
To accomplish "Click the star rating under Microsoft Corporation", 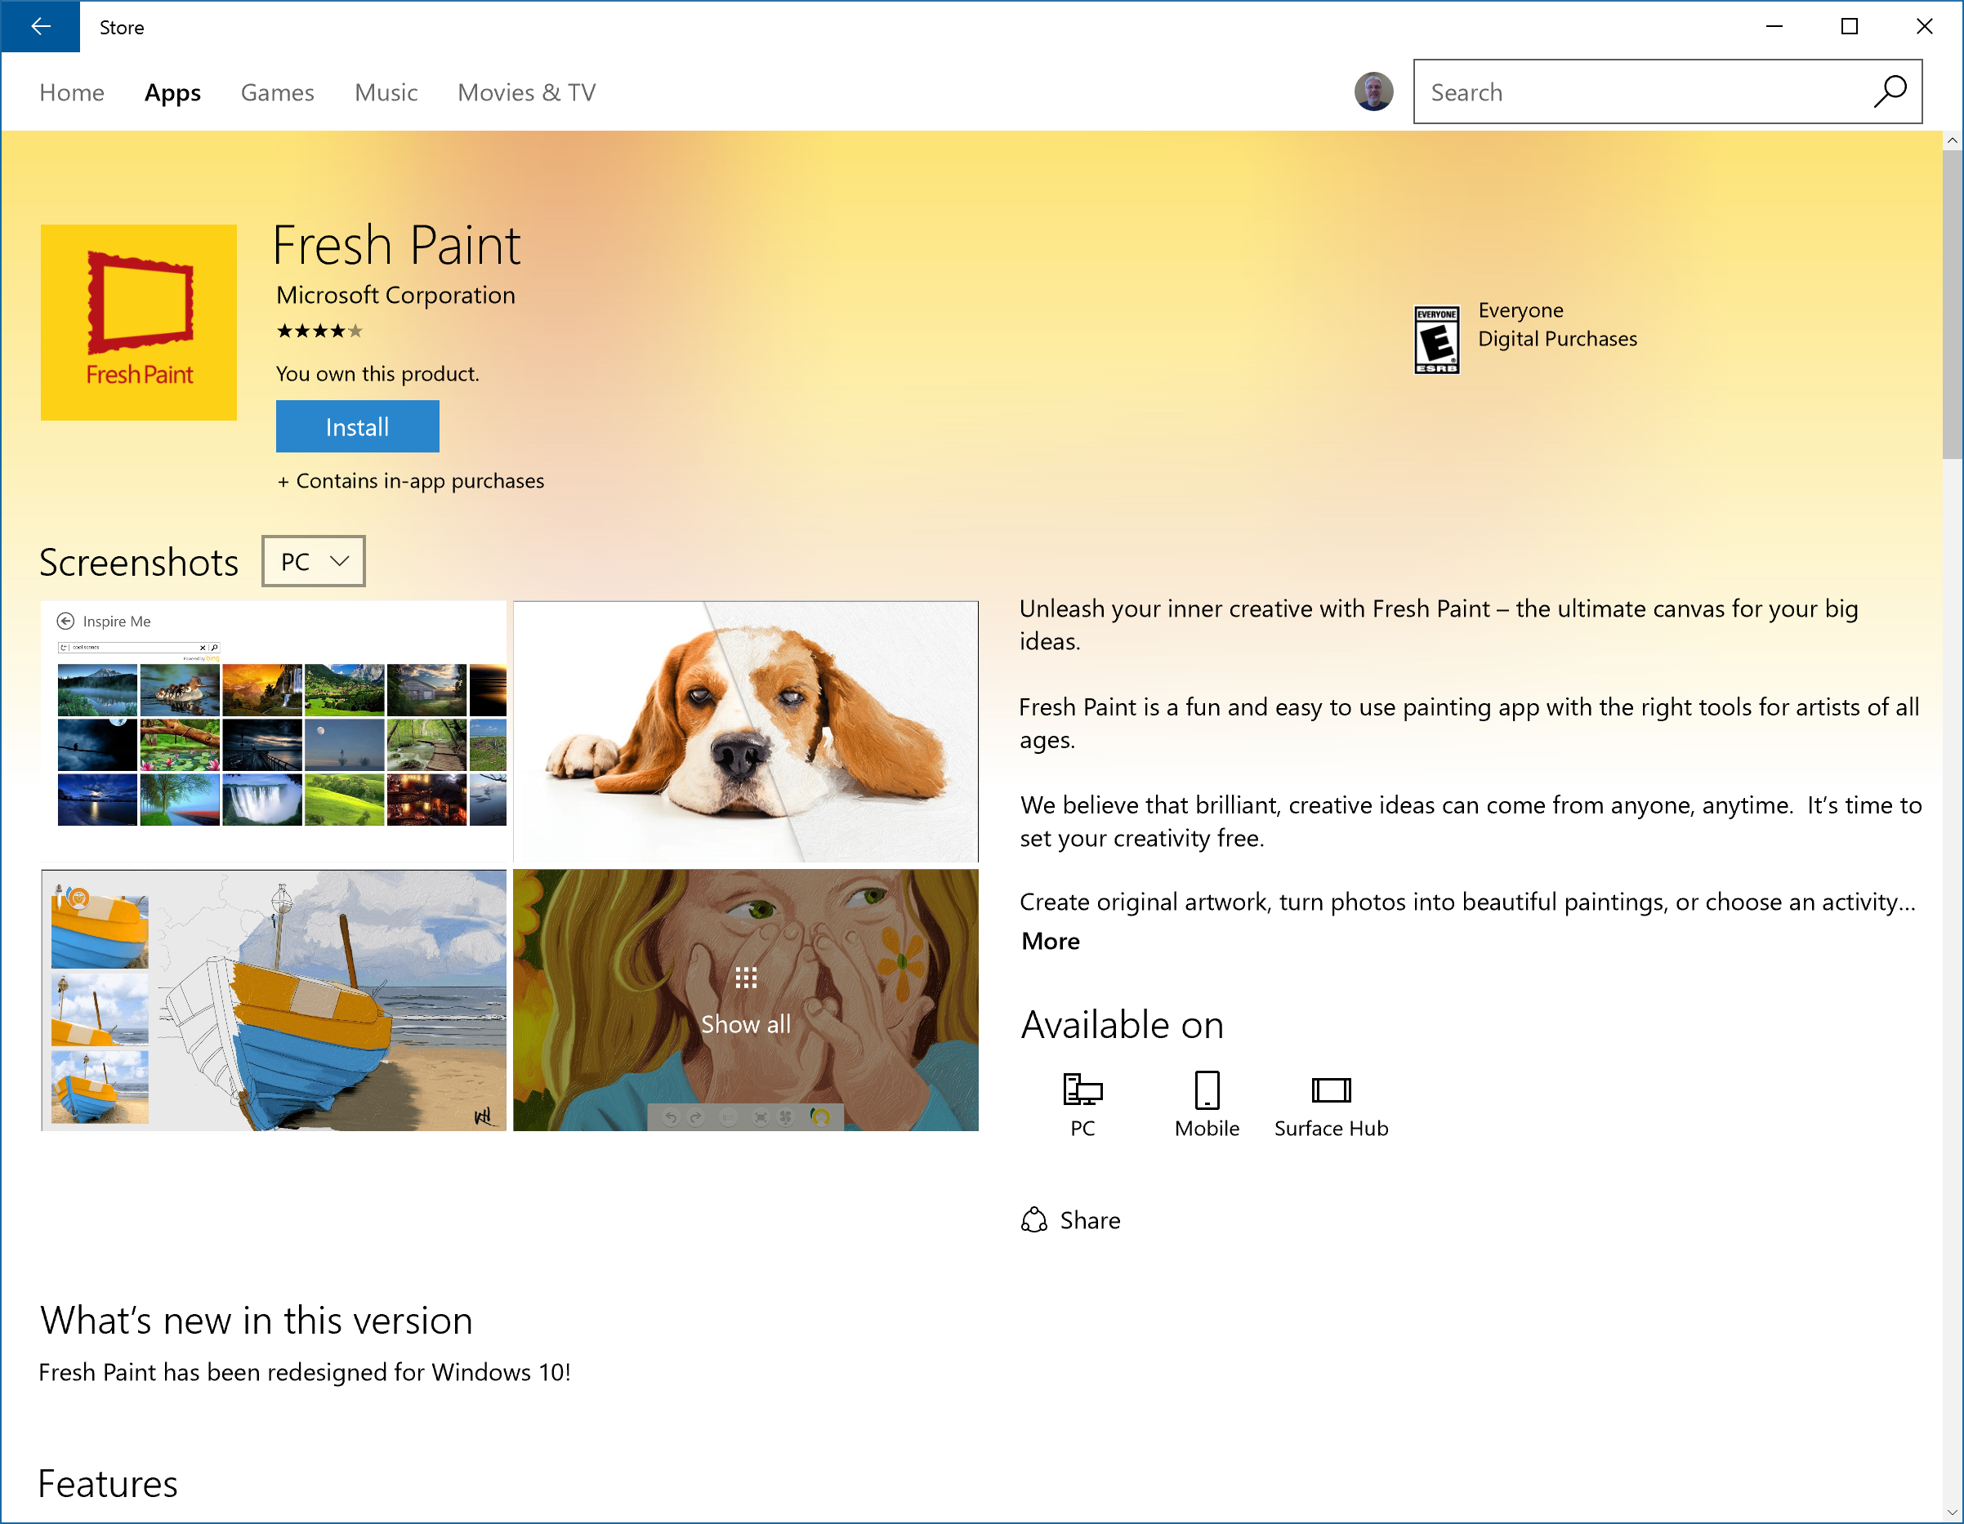I will (x=319, y=331).
